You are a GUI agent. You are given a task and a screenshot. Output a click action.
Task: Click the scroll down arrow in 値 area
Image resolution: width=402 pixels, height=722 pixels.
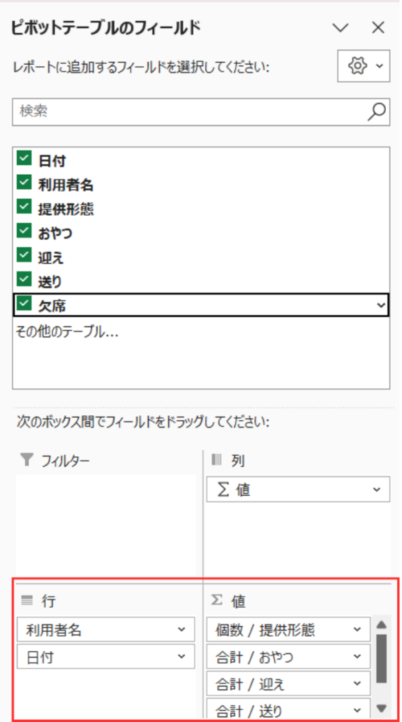[381, 708]
